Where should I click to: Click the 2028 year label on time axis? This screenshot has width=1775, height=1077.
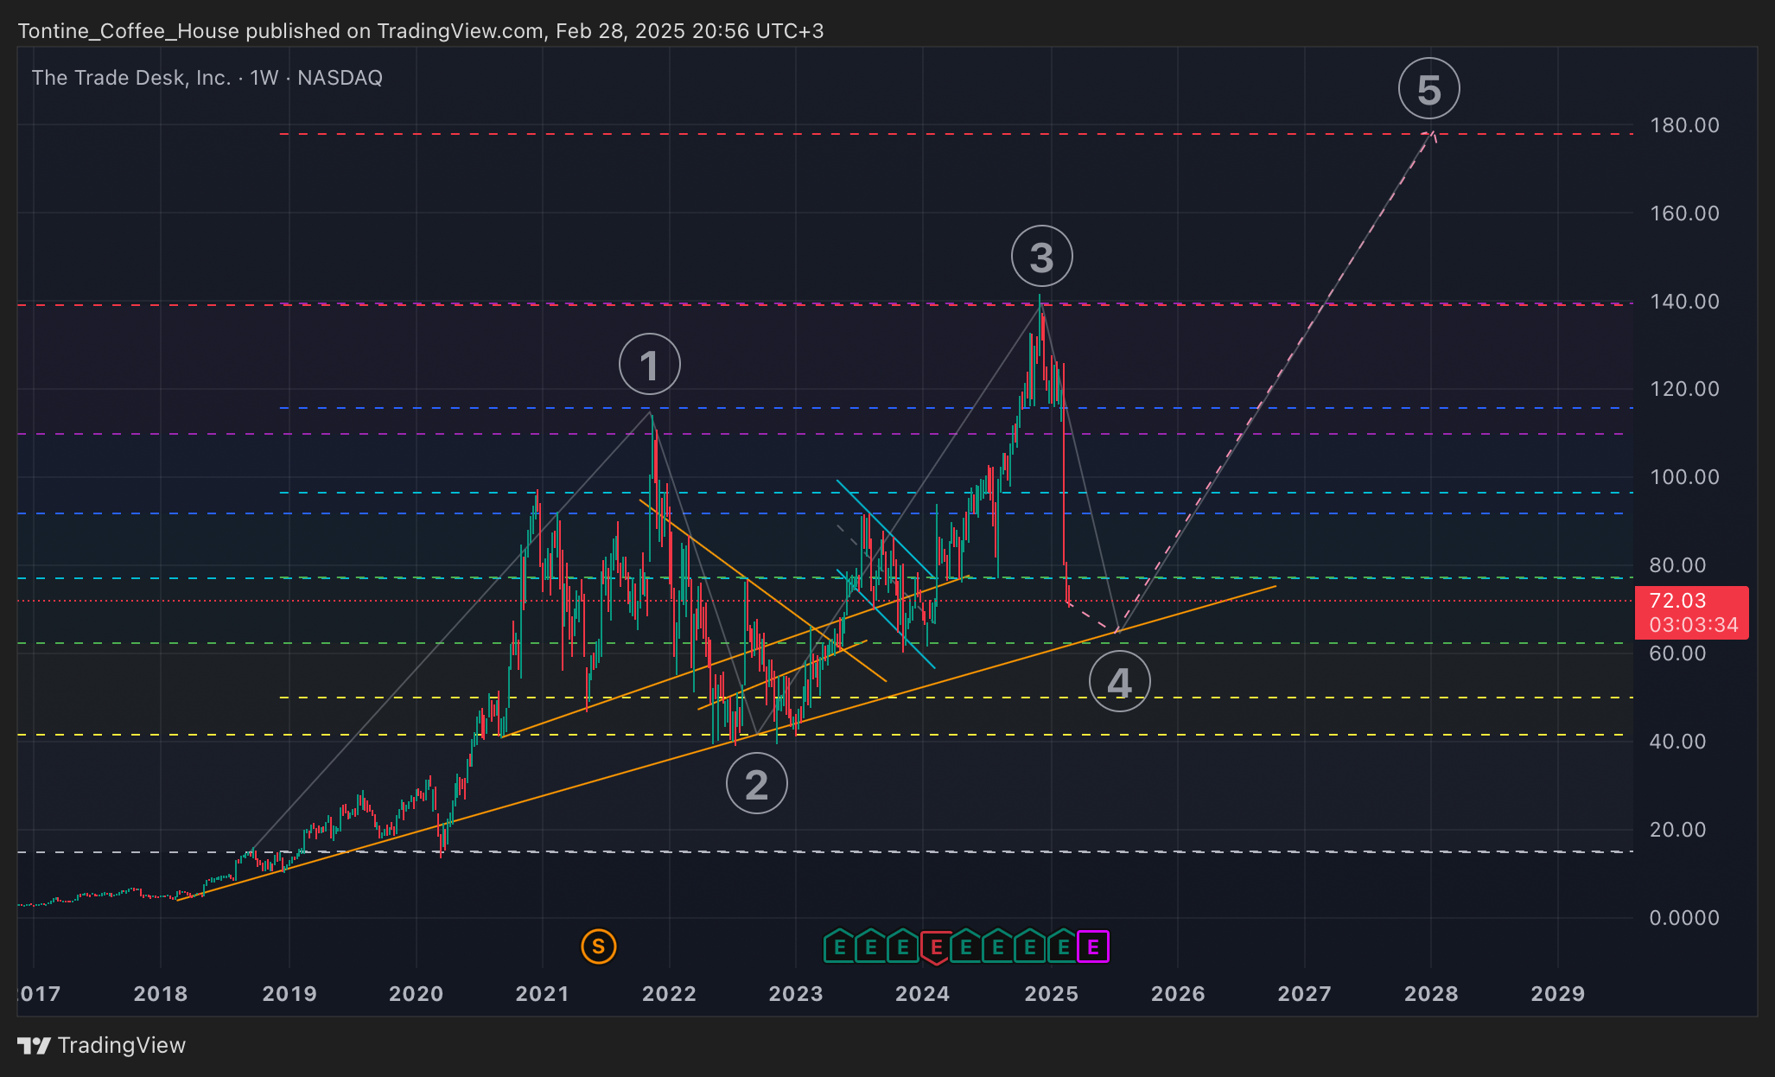pos(1431,994)
